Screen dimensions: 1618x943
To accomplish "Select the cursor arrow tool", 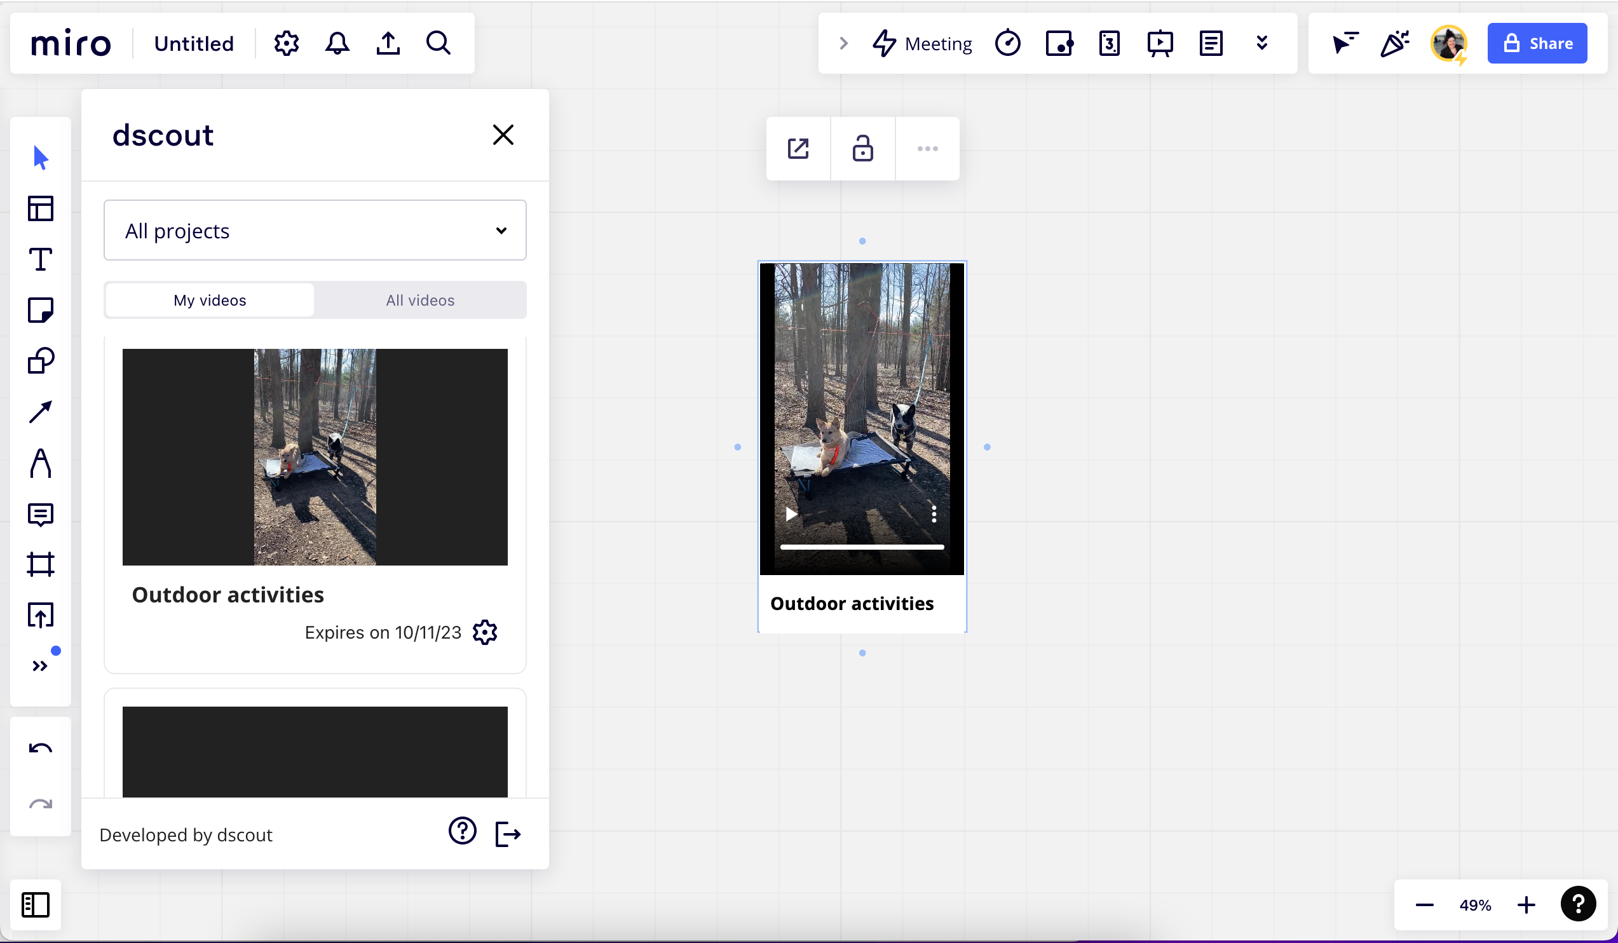I will tap(41, 158).
